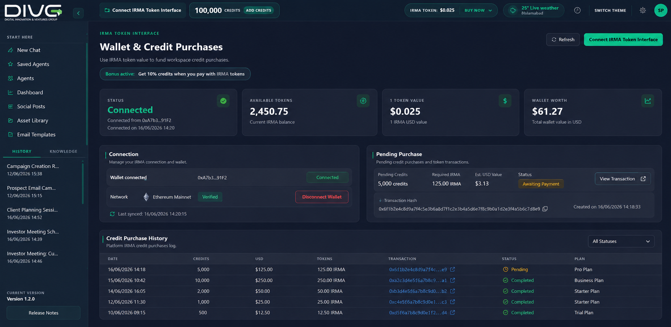671x327 pixels.
Task: Click the Verified network badge
Action: point(210,197)
